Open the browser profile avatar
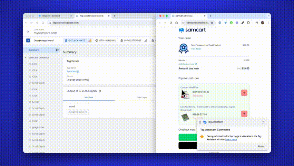294x166 pixels. (x=263, y=23)
